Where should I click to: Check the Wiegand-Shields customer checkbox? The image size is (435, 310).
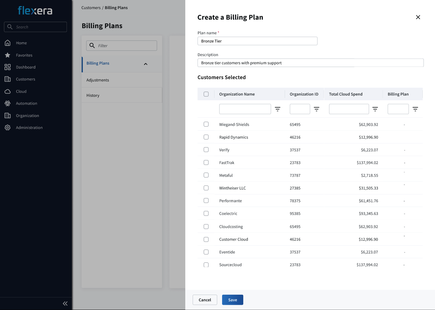pos(206,124)
